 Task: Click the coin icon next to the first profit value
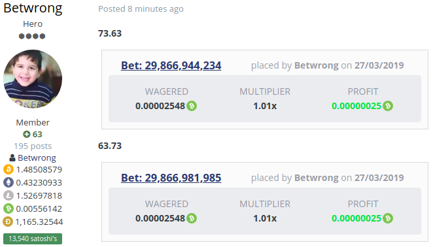(x=388, y=106)
